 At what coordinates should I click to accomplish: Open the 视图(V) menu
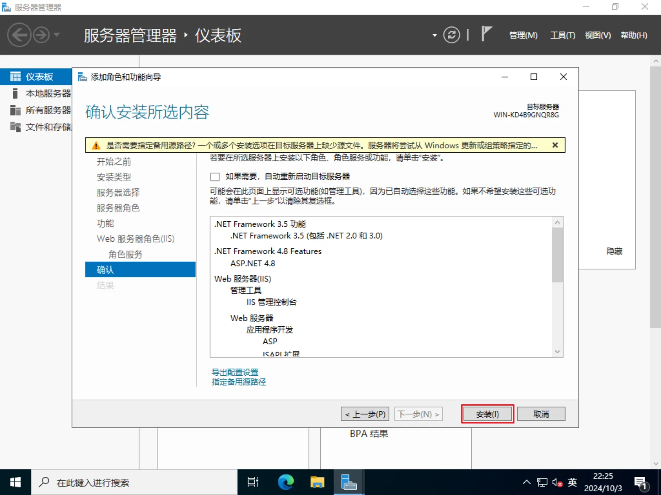click(x=598, y=35)
